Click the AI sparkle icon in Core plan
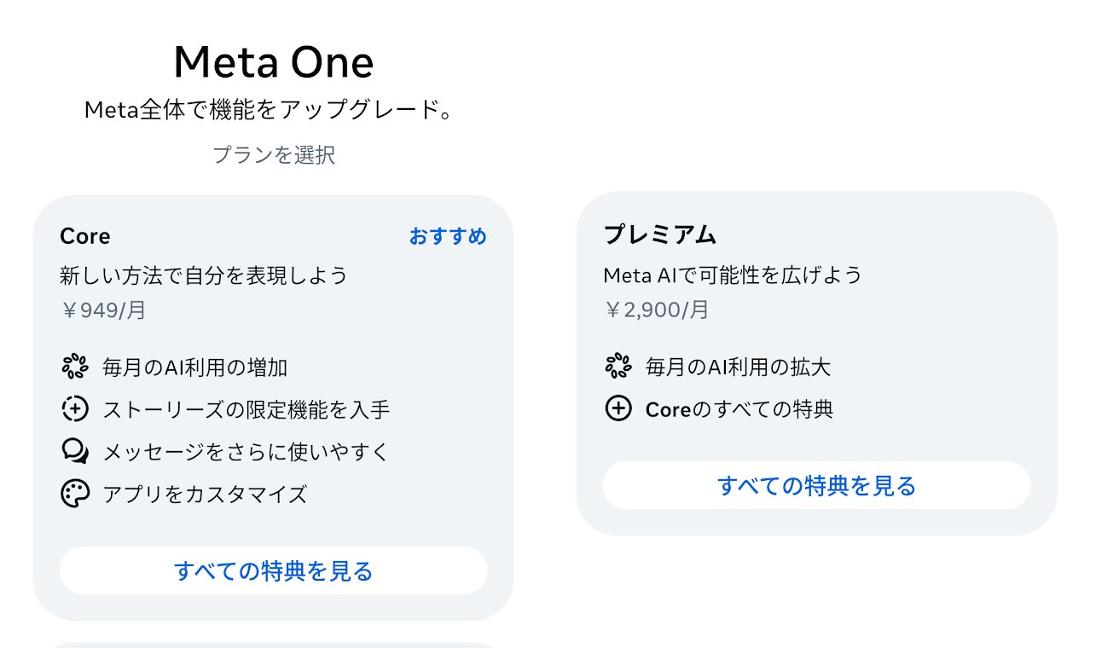The height and width of the screenshot is (648, 1096). pyautogui.click(x=75, y=367)
